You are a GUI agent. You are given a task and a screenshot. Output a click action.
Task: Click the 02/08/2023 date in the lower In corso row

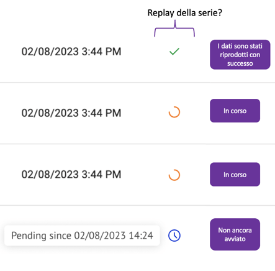(50, 174)
